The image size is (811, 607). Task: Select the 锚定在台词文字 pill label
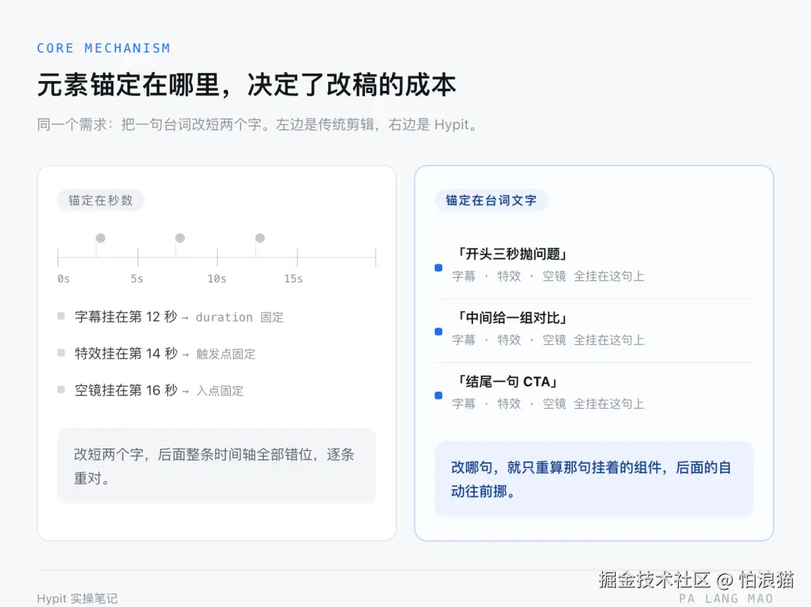pos(491,201)
